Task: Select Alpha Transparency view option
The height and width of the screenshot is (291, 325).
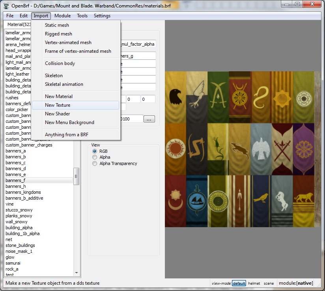Action: (x=95, y=163)
